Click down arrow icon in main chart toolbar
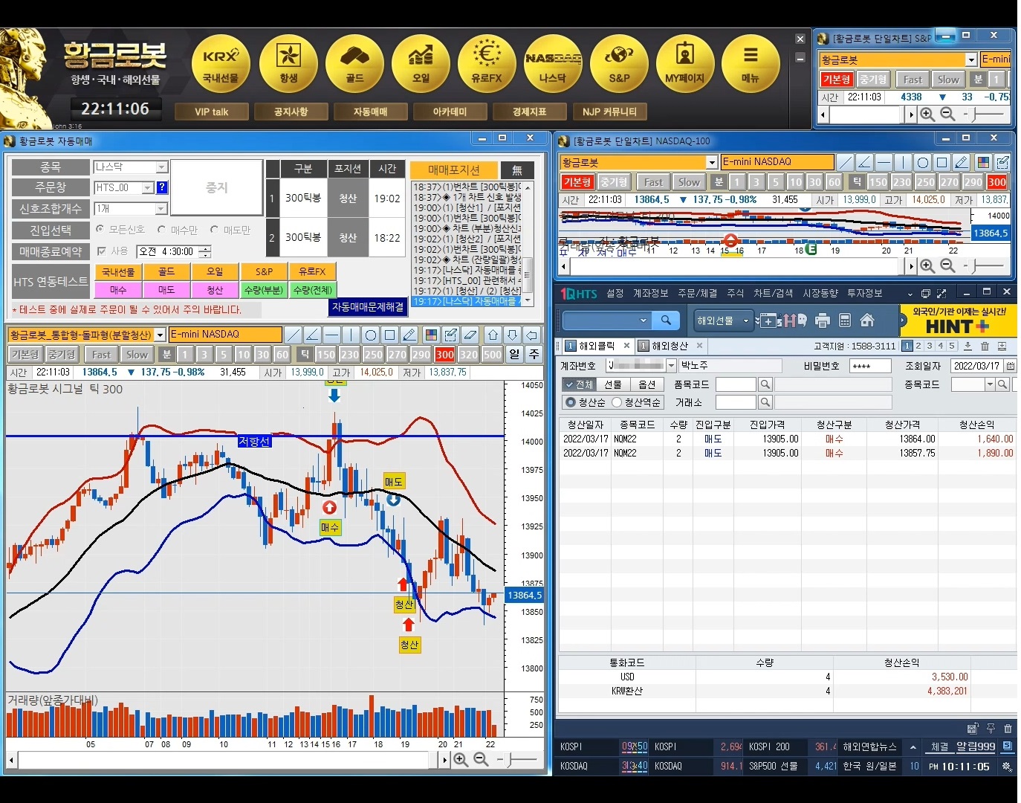The width and height of the screenshot is (1021, 803). coord(512,335)
